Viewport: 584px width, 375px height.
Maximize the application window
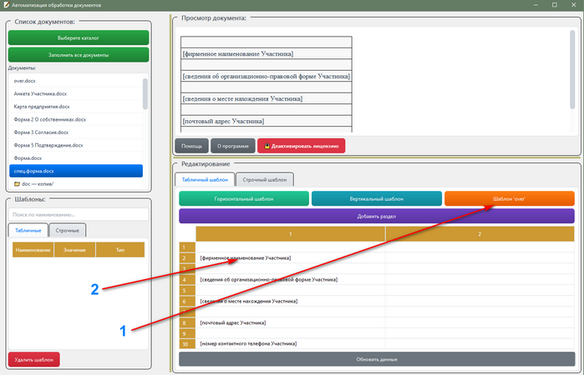pos(555,5)
